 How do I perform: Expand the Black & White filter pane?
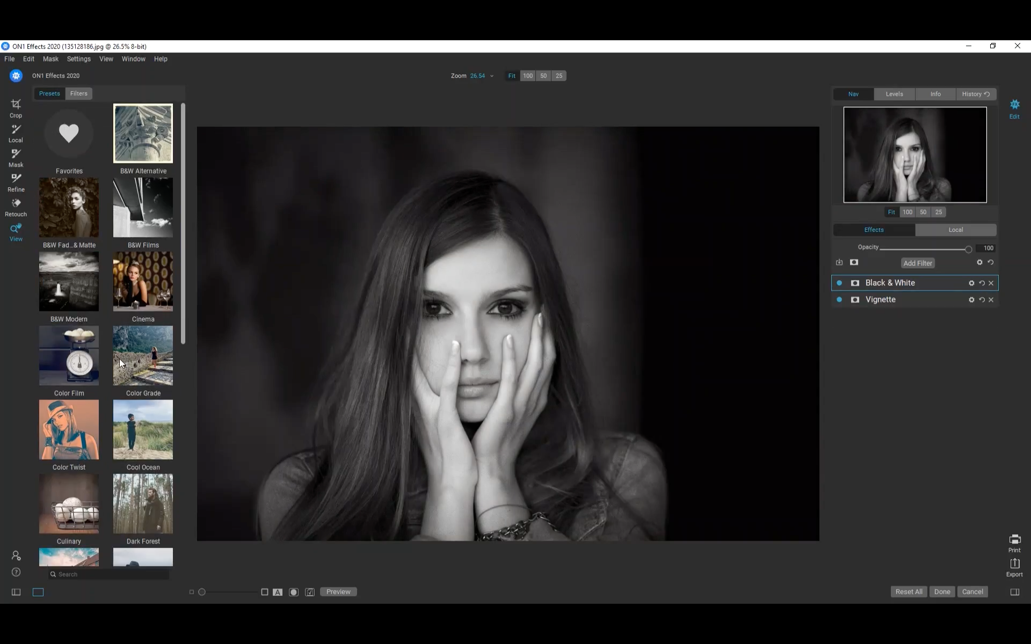[890, 283]
